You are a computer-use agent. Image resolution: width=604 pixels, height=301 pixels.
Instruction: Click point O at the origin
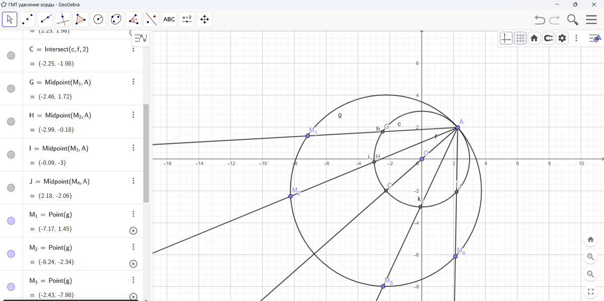422,159
